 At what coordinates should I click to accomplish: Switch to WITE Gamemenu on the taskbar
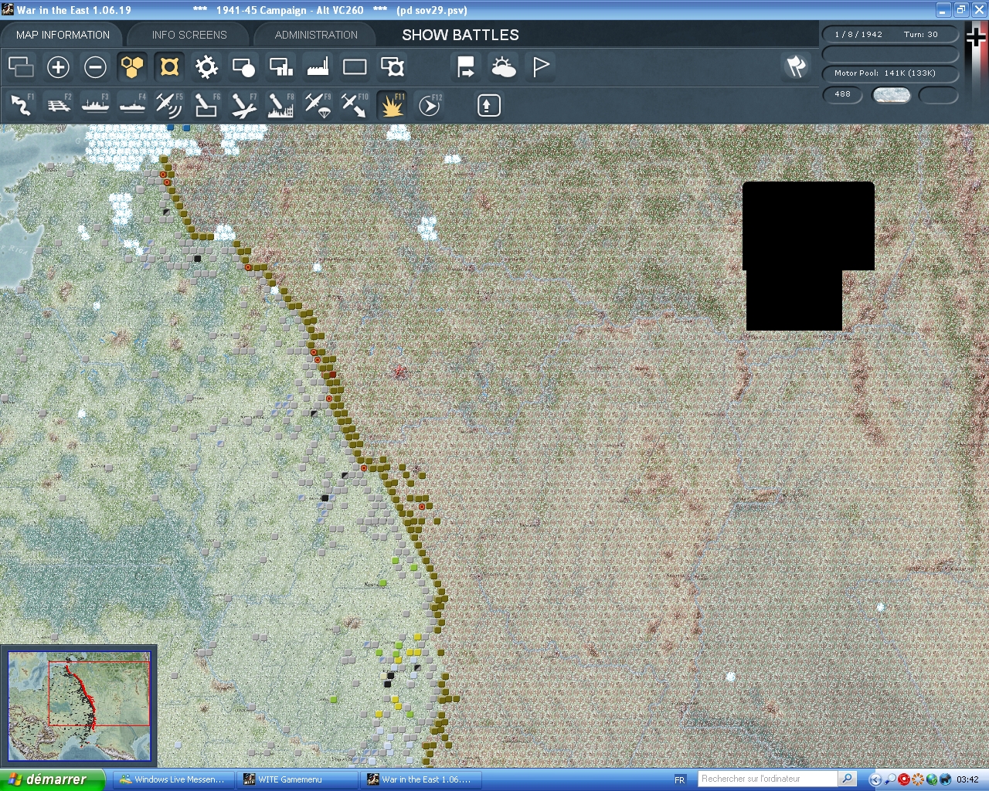coord(297,779)
